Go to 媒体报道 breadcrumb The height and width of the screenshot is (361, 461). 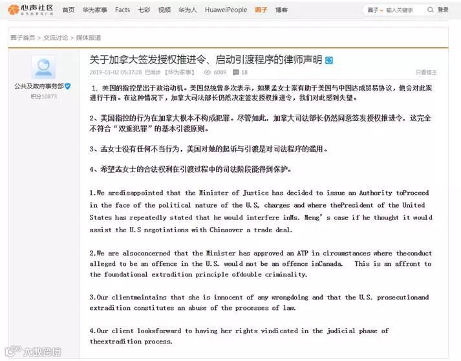[89, 38]
